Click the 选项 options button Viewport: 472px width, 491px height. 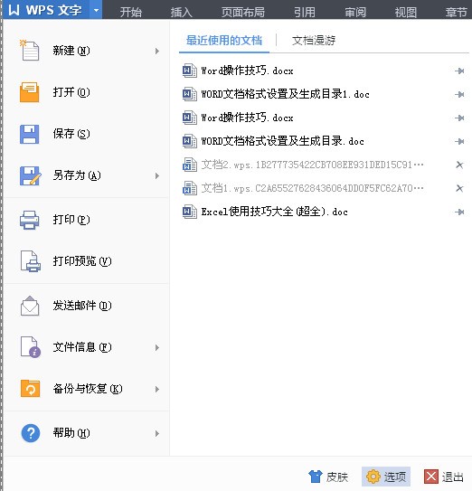tap(386, 477)
